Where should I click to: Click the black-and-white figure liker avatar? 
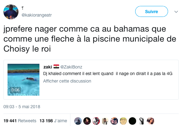tap(141, 121)
